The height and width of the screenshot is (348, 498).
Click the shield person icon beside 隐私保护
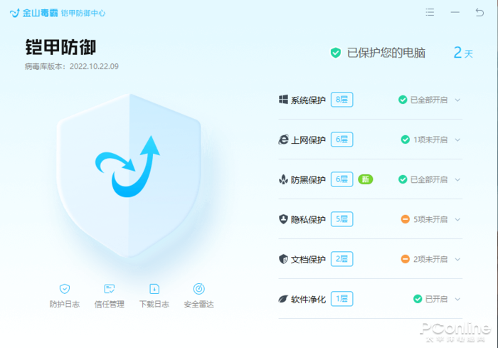283,219
